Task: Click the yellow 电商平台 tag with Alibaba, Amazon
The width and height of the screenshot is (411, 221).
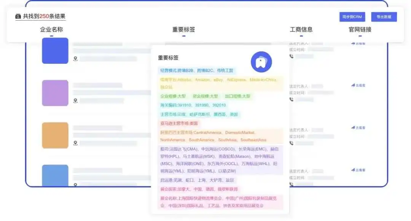Action: [x=220, y=83]
